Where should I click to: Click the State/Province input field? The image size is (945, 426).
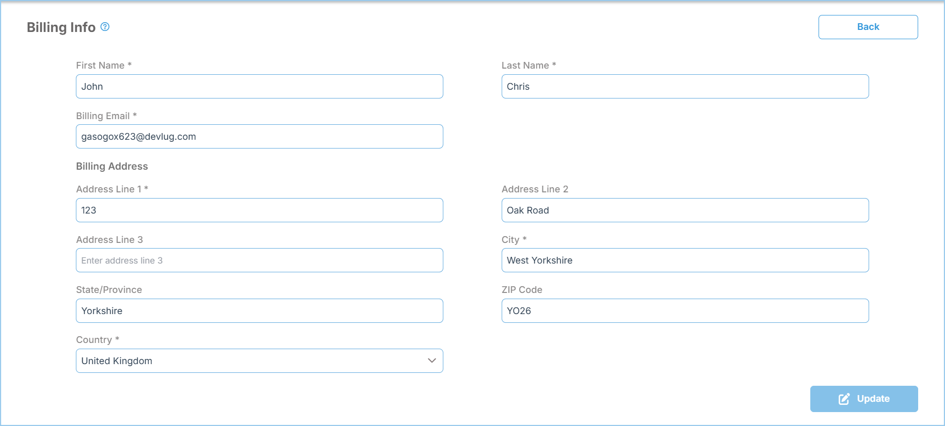(259, 311)
